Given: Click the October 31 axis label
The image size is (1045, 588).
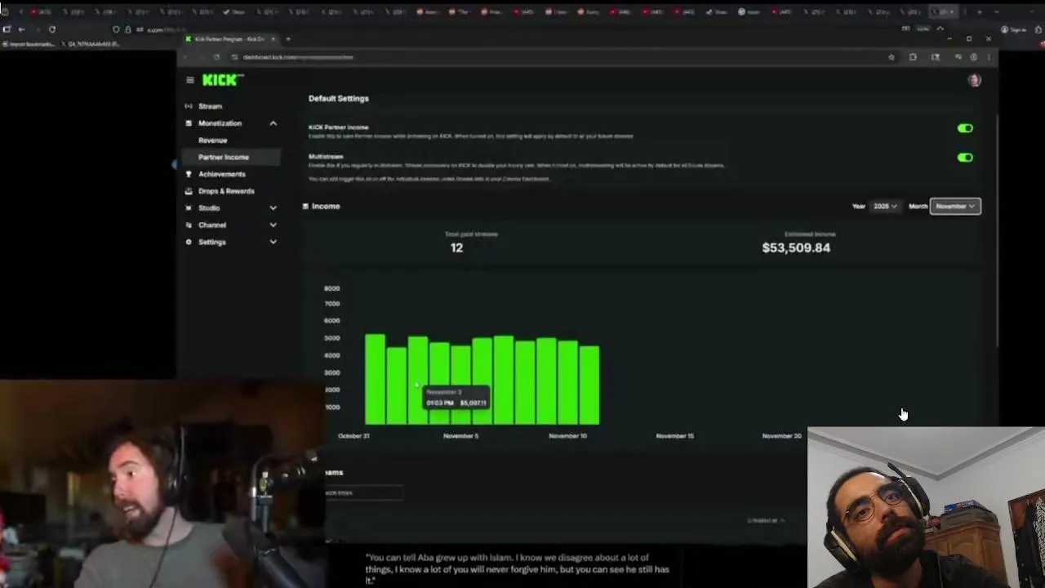Looking at the screenshot, I should point(354,436).
